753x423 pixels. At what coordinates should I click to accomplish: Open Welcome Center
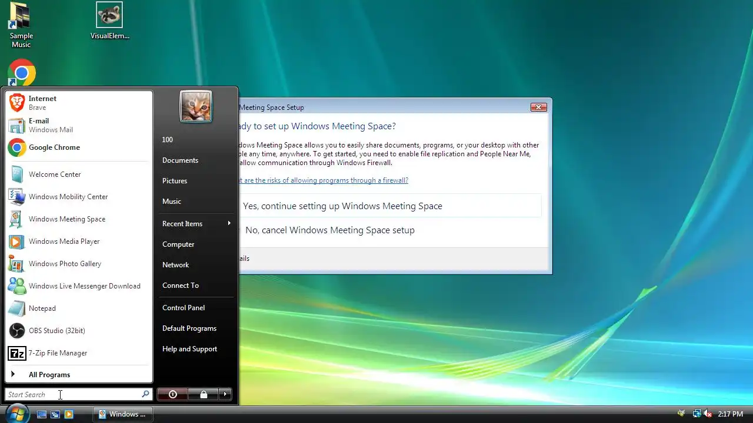coord(79,174)
